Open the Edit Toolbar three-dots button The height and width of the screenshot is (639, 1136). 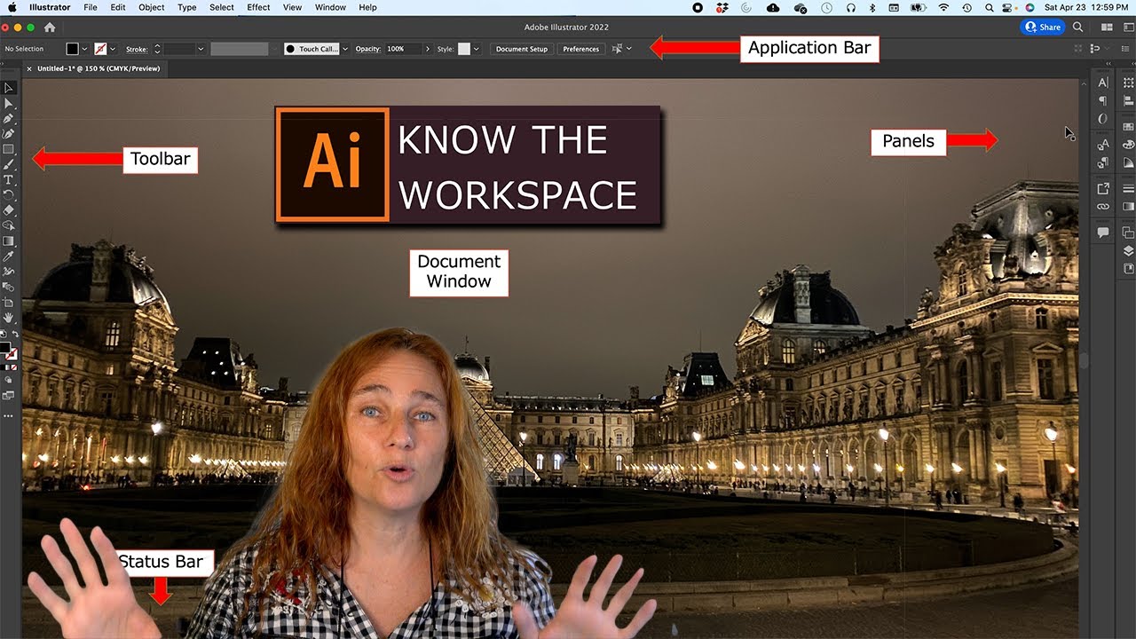point(9,415)
